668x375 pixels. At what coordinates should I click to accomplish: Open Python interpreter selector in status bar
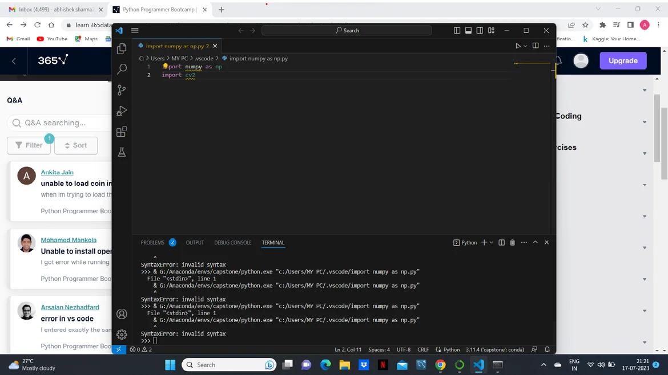point(494,349)
